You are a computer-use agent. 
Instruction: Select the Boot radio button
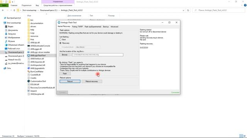[x=61, y=39]
